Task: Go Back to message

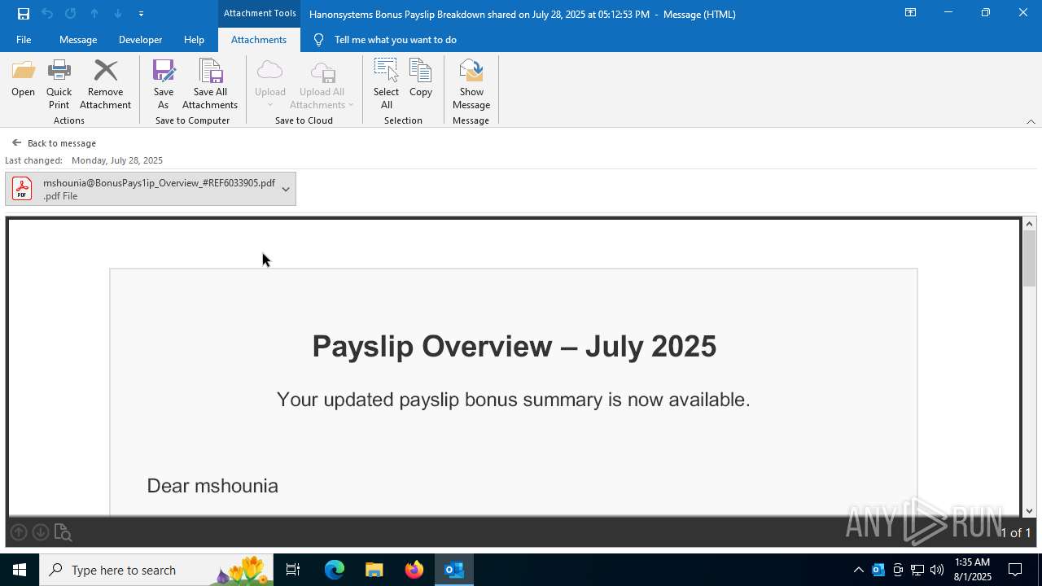Action: [54, 143]
